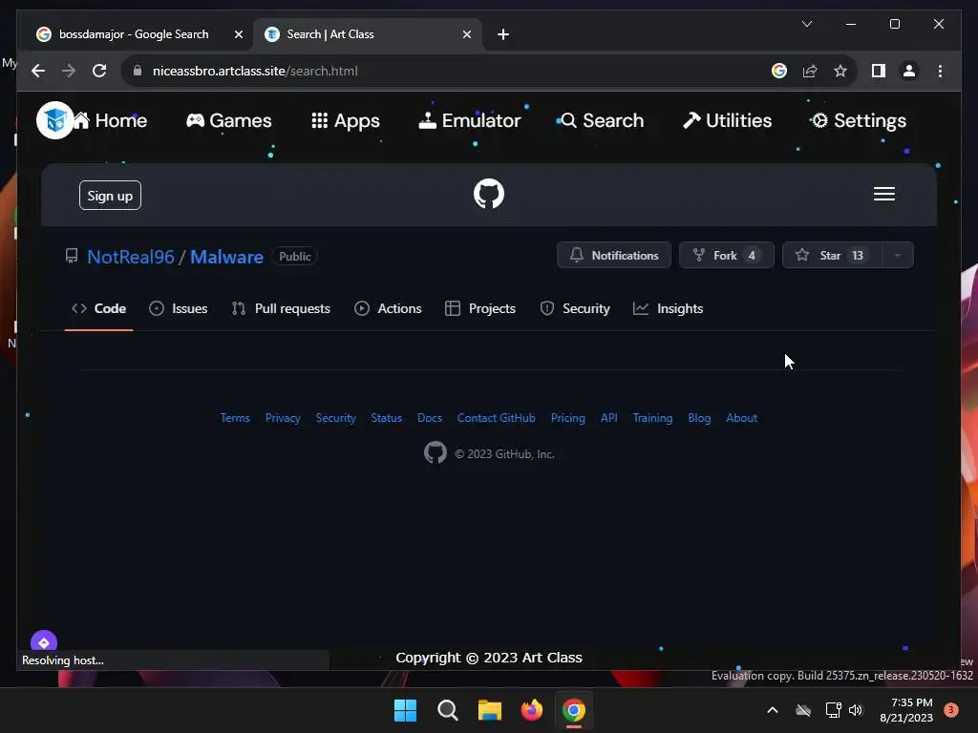This screenshot has height=733, width=978.
Task: Click the Google icon in address bar
Action: click(x=779, y=71)
